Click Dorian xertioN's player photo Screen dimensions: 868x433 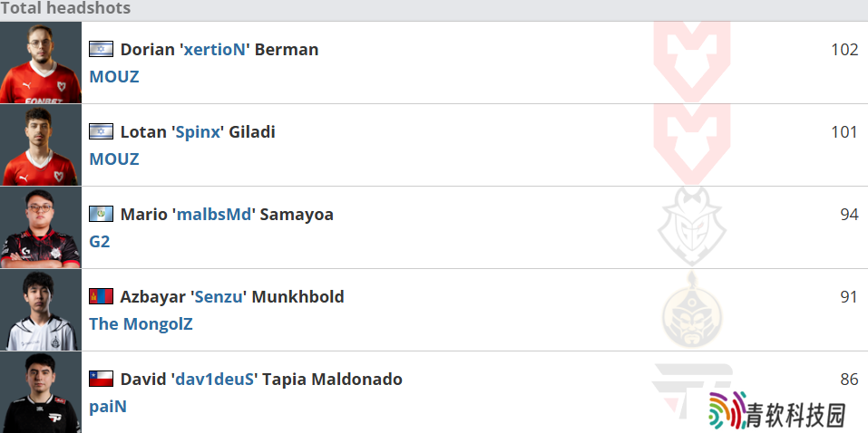pyautogui.click(x=41, y=63)
